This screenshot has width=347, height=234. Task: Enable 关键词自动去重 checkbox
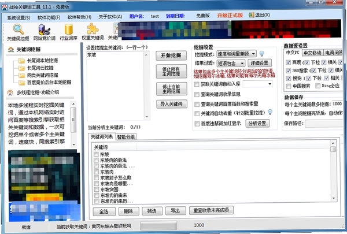click(x=197, y=113)
